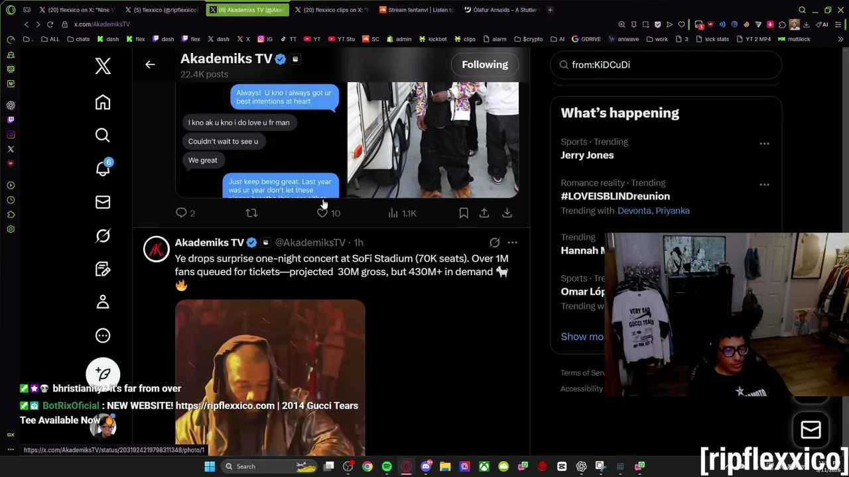Open the kick stats bookmark
849x477 pixels.
pyautogui.click(x=712, y=39)
